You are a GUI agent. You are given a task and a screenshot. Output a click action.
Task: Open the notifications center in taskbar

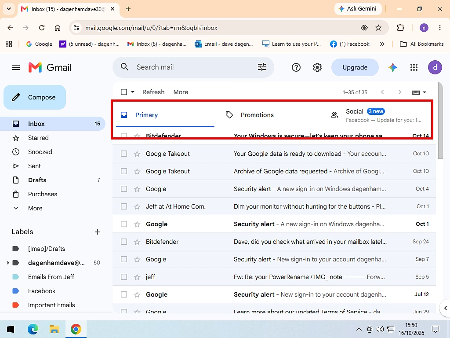(x=435, y=329)
